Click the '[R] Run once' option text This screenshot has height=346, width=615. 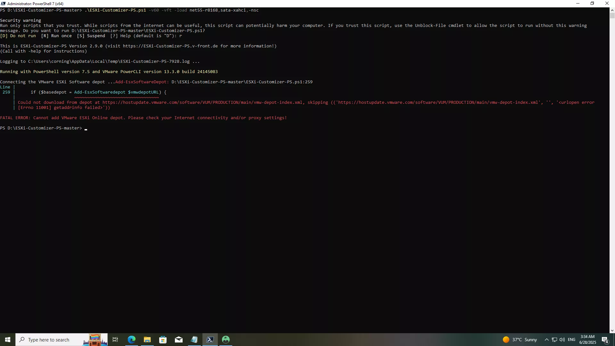click(56, 36)
